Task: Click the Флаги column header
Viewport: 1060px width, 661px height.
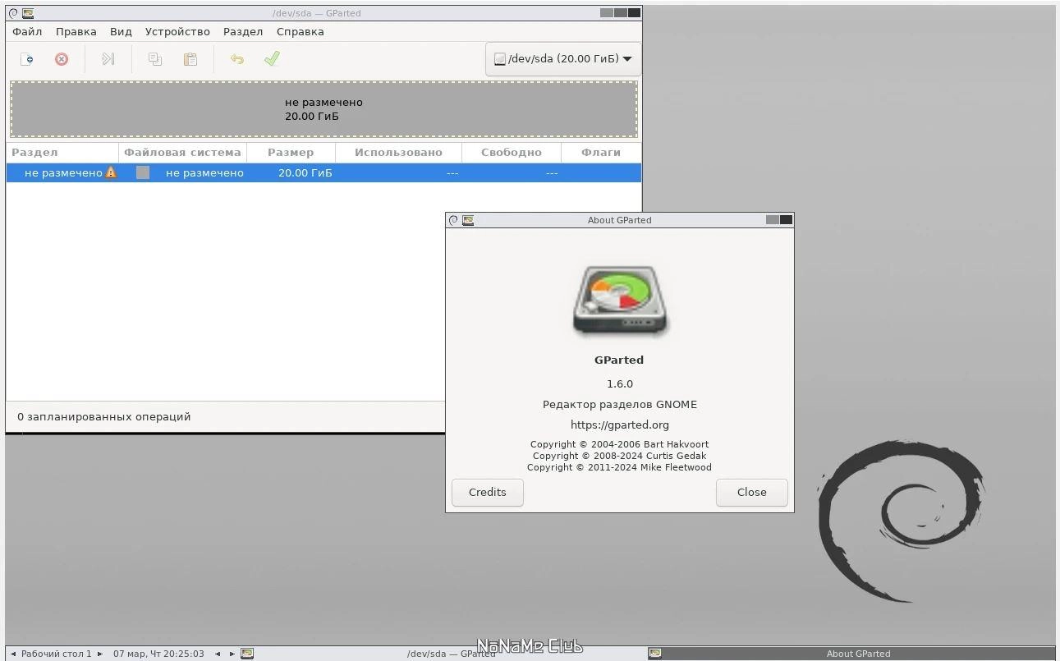Action: coord(601,153)
